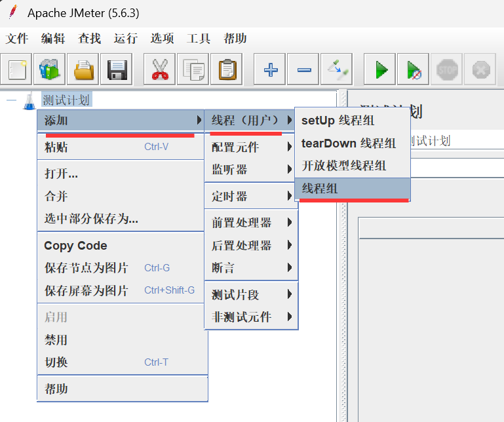This screenshot has height=422, width=504.
Task: Choose setUp 线程组 option
Action: pos(353,121)
